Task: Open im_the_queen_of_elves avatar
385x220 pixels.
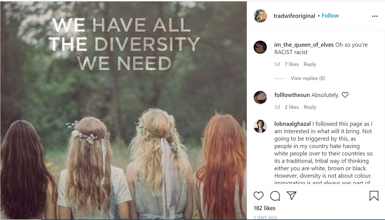Action: pyautogui.click(x=260, y=47)
